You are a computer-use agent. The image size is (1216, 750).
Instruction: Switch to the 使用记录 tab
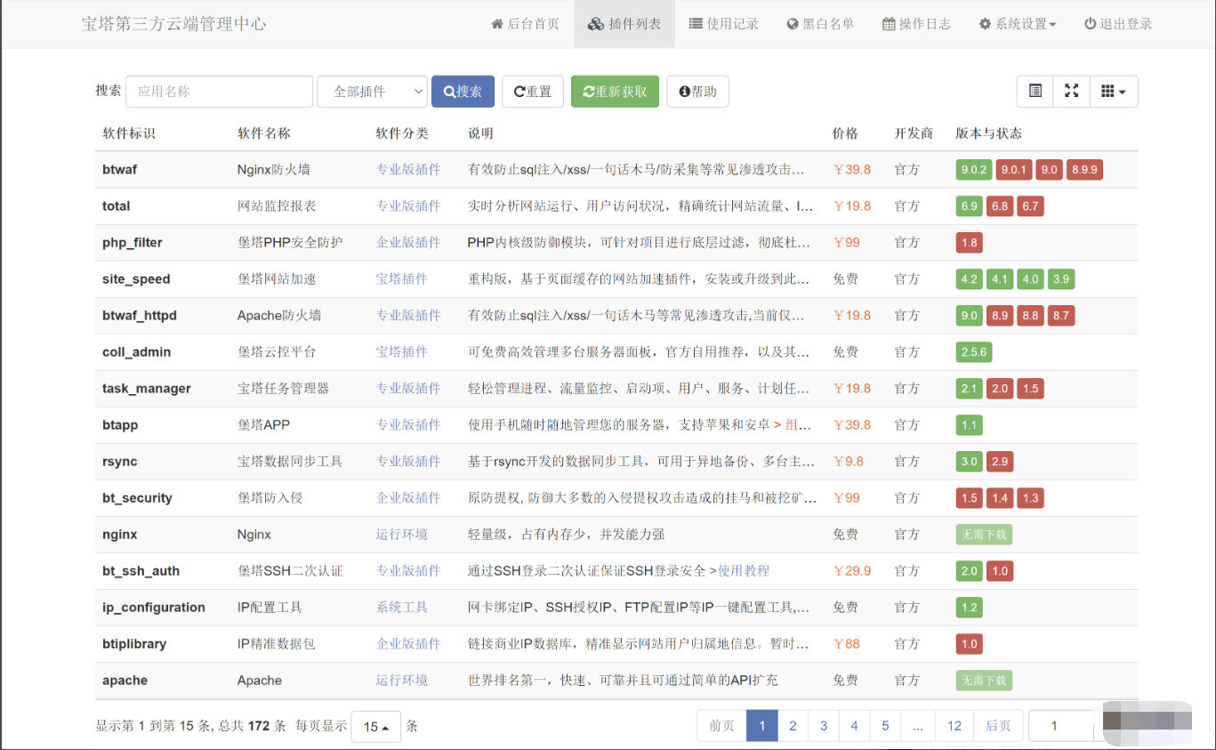[723, 24]
